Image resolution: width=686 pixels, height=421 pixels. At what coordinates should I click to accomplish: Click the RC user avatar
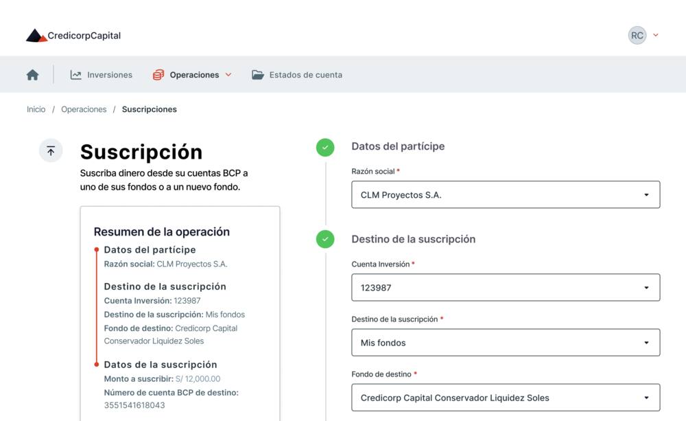point(637,36)
